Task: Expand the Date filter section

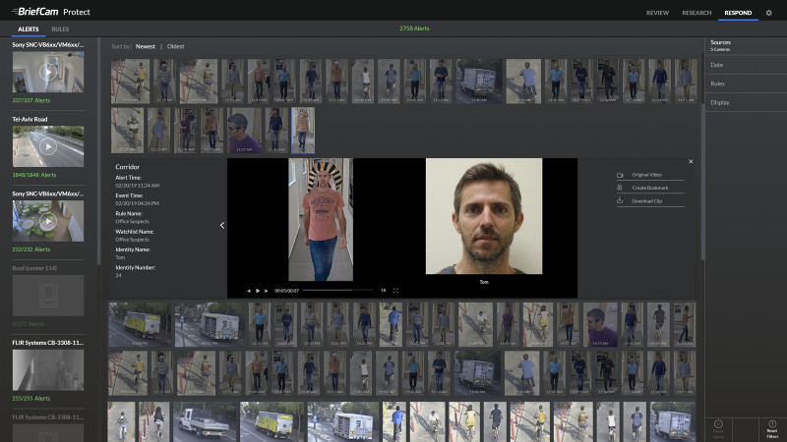Action: click(717, 65)
